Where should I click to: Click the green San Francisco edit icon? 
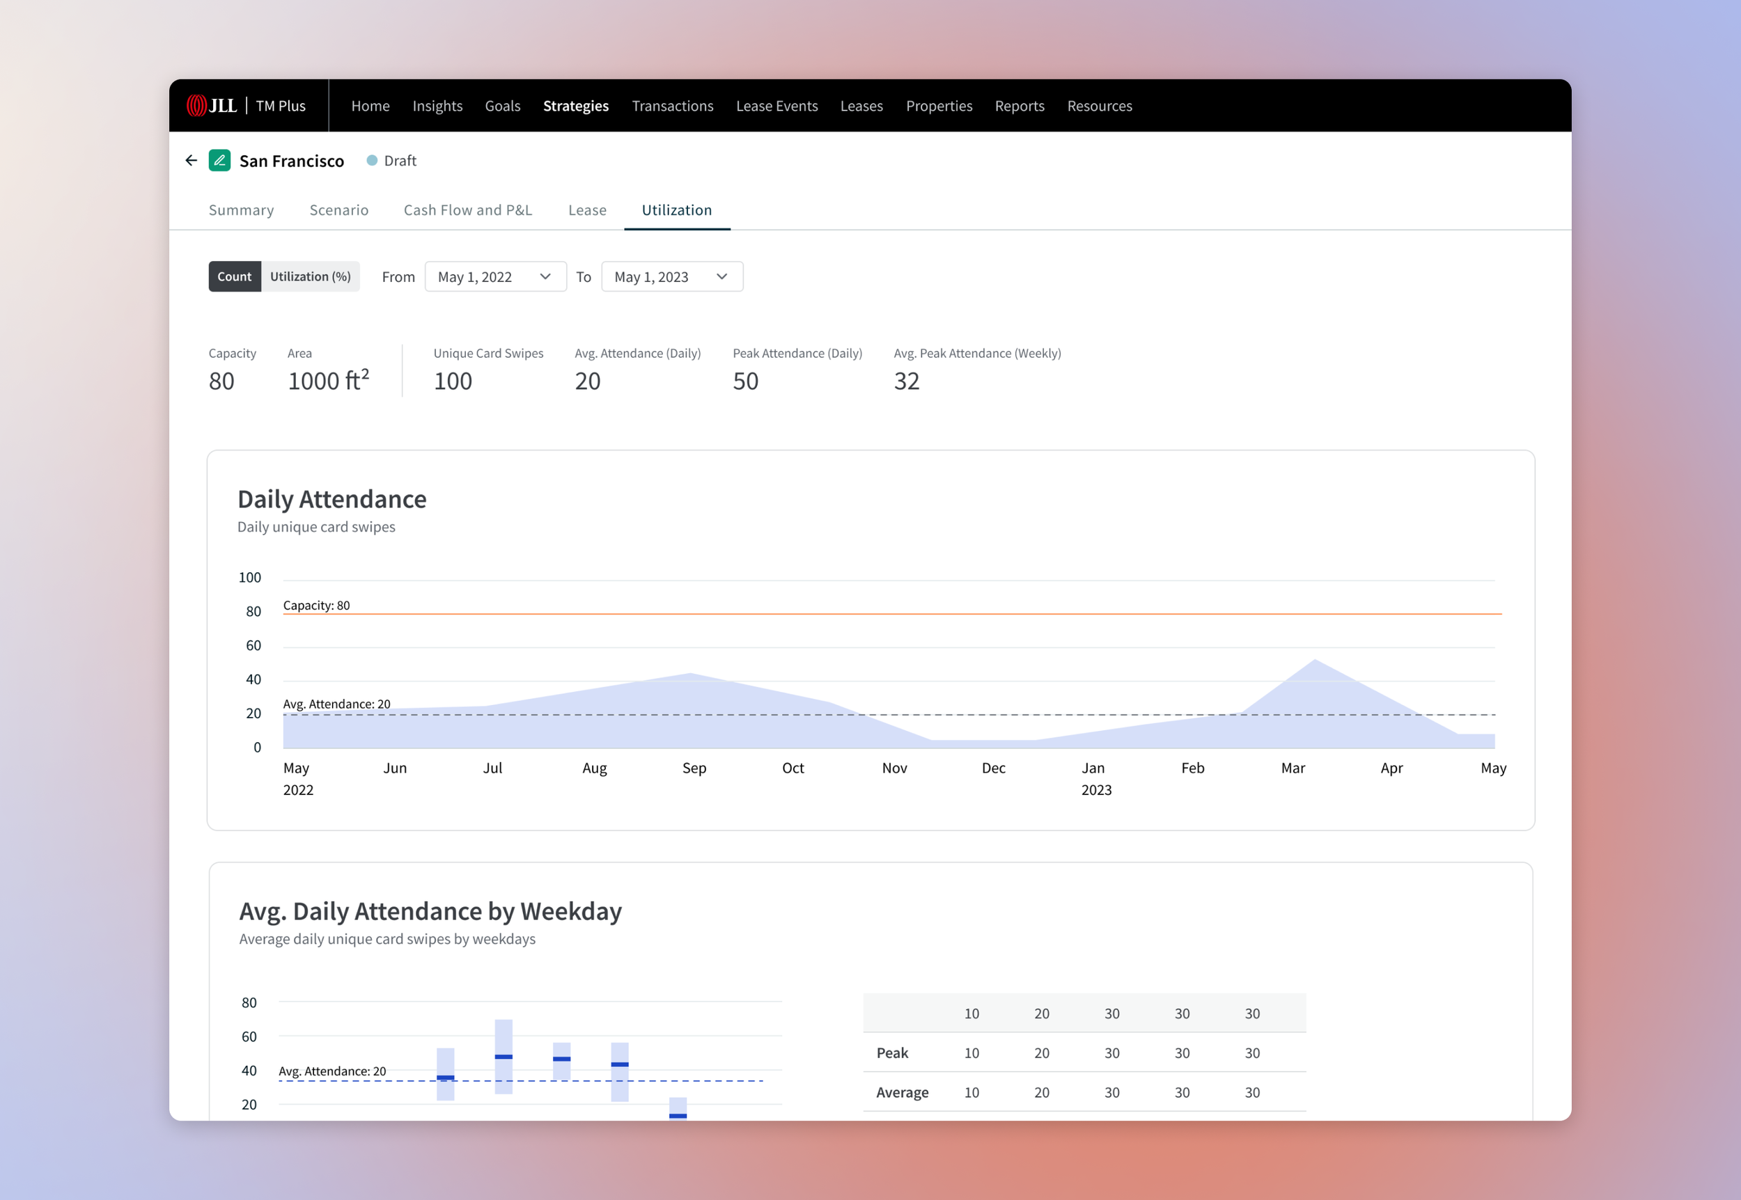pyautogui.click(x=219, y=160)
